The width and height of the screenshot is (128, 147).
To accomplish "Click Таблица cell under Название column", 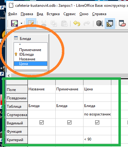I will tap(41, 106).
